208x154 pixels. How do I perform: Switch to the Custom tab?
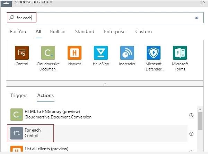pyautogui.click(x=144, y=31)
